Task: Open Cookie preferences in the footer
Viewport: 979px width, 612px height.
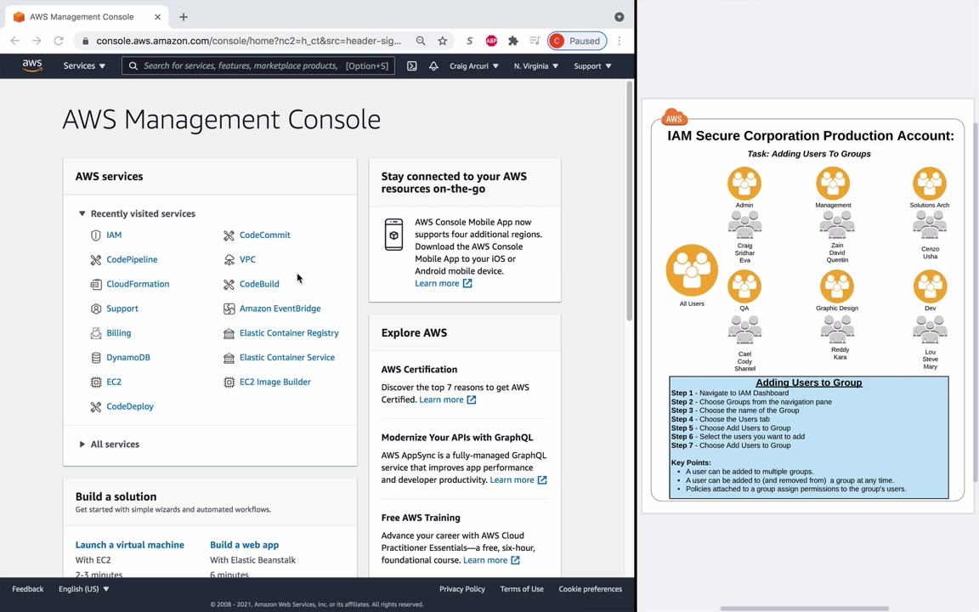Action: coord(590,589)
